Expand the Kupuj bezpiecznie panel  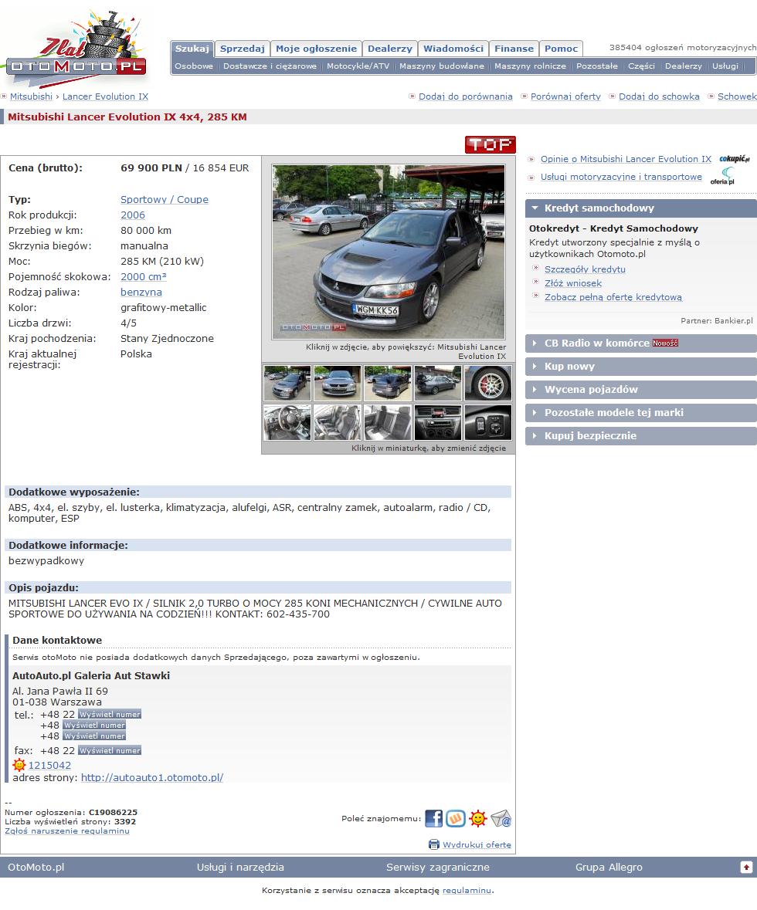pos(641,436)
